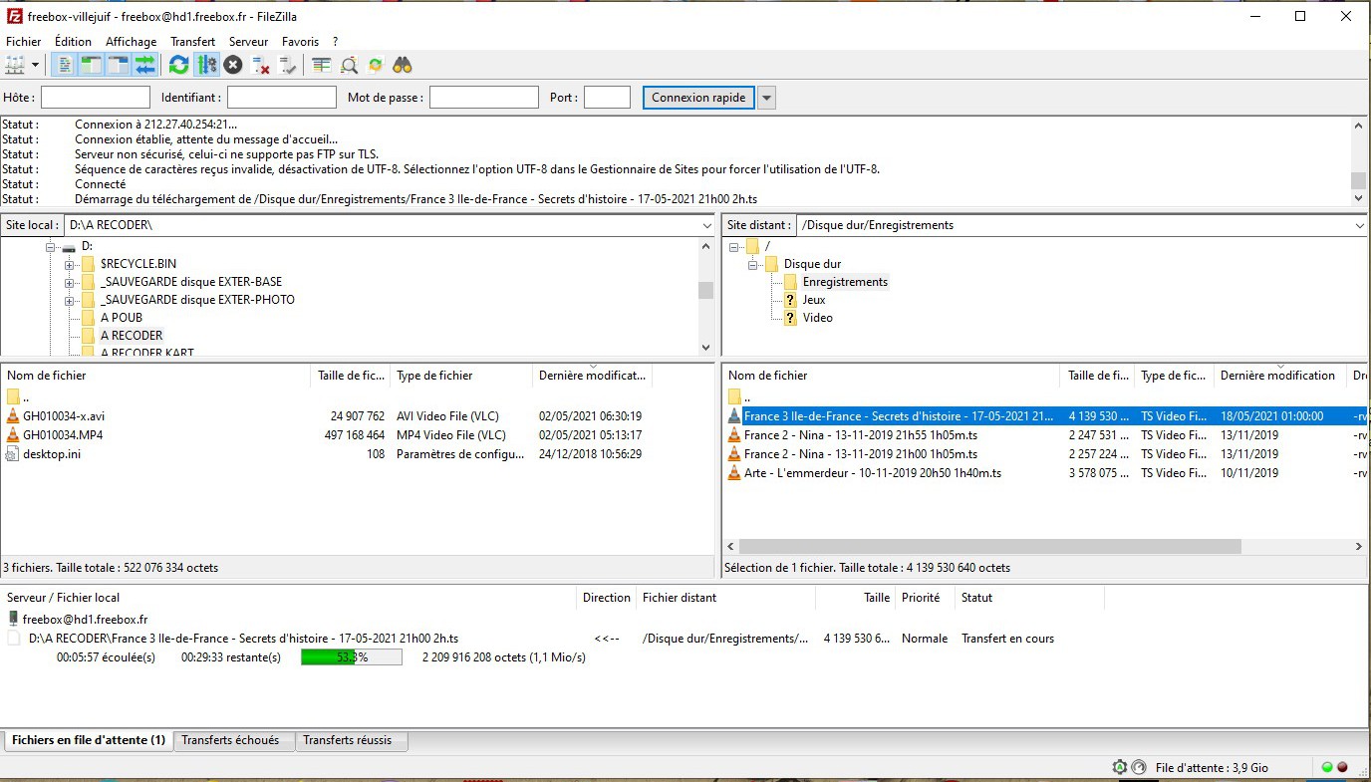The image size is (1371, 782).
Task: Refresh the file and folder lists
Action: coord(179,65)
